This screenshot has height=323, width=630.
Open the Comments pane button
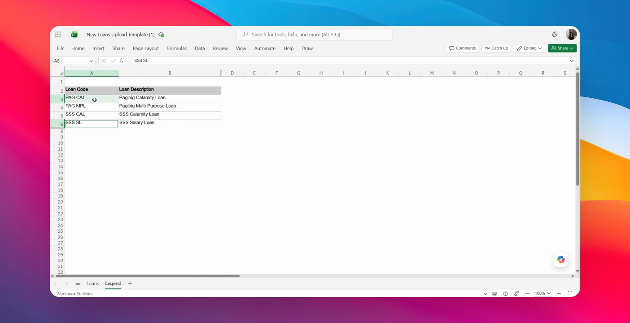pyautogui.click(x=462, y=48)
